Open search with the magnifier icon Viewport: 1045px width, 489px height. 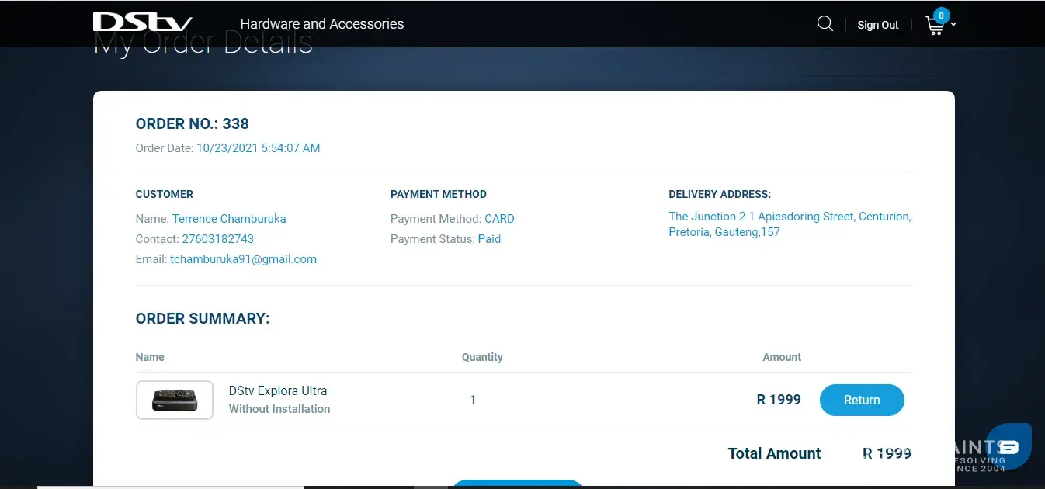(x=825, y=24)
